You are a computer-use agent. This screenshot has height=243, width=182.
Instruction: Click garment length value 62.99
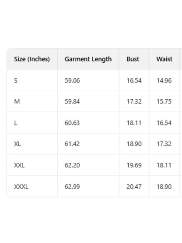[x=72, y=186]
